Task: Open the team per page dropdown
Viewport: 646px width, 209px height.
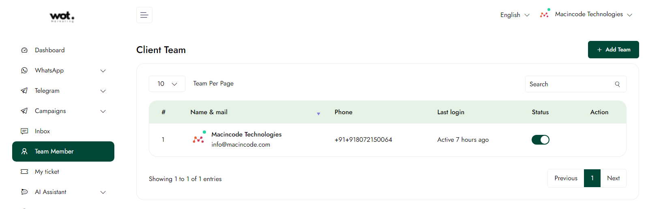Action: (167, 84)
